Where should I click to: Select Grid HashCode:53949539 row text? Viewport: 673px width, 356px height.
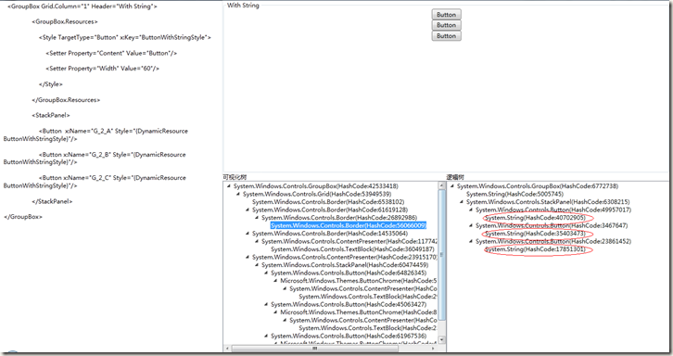317,194
